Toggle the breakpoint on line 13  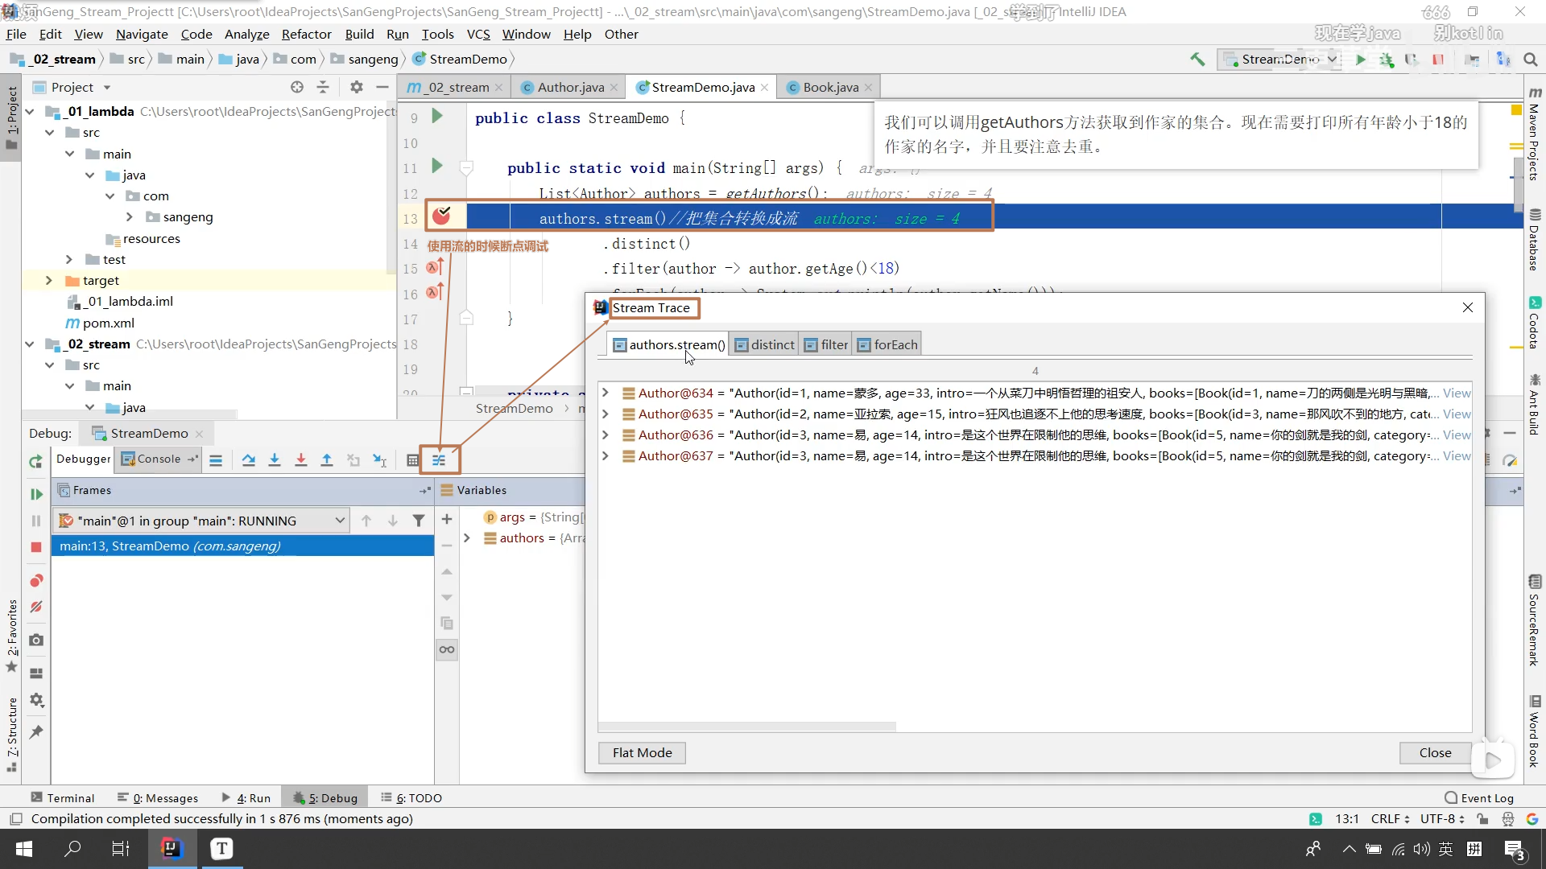click(x=441, y=216)
